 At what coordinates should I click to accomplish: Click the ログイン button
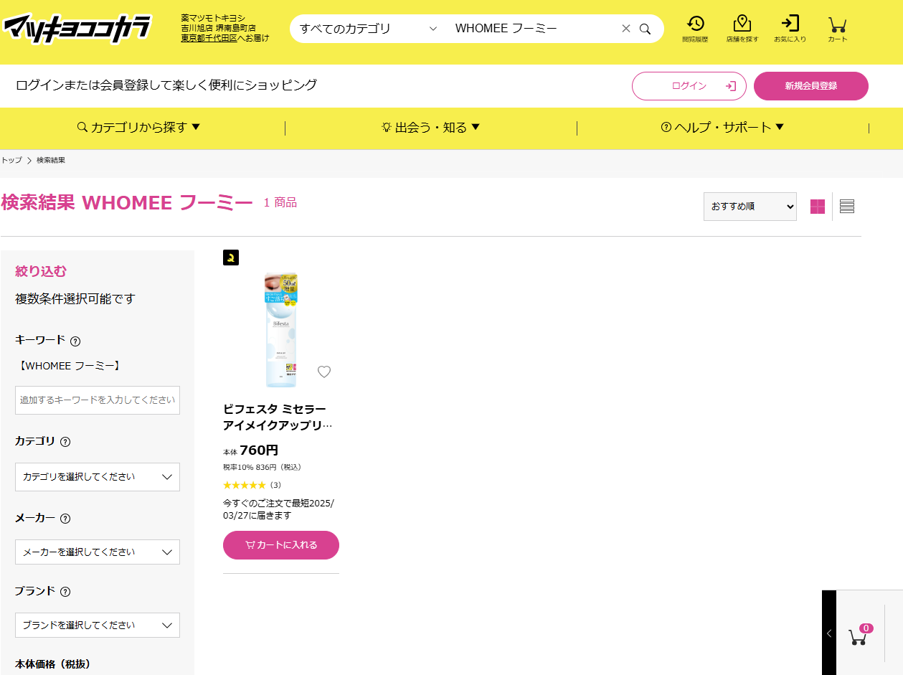pyautogui.click(x=689, y=86)
